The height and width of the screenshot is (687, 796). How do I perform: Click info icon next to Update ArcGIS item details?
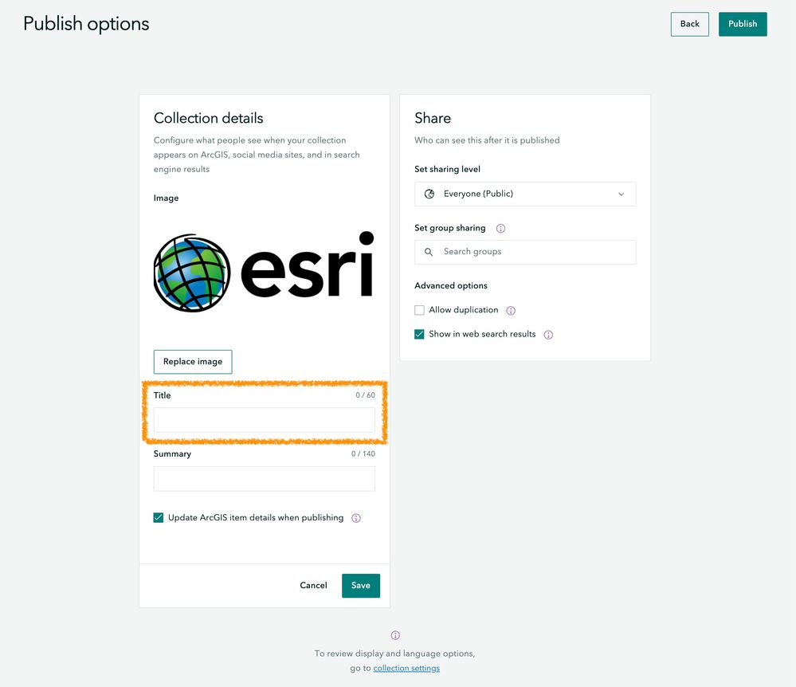[x=356, y=518]
